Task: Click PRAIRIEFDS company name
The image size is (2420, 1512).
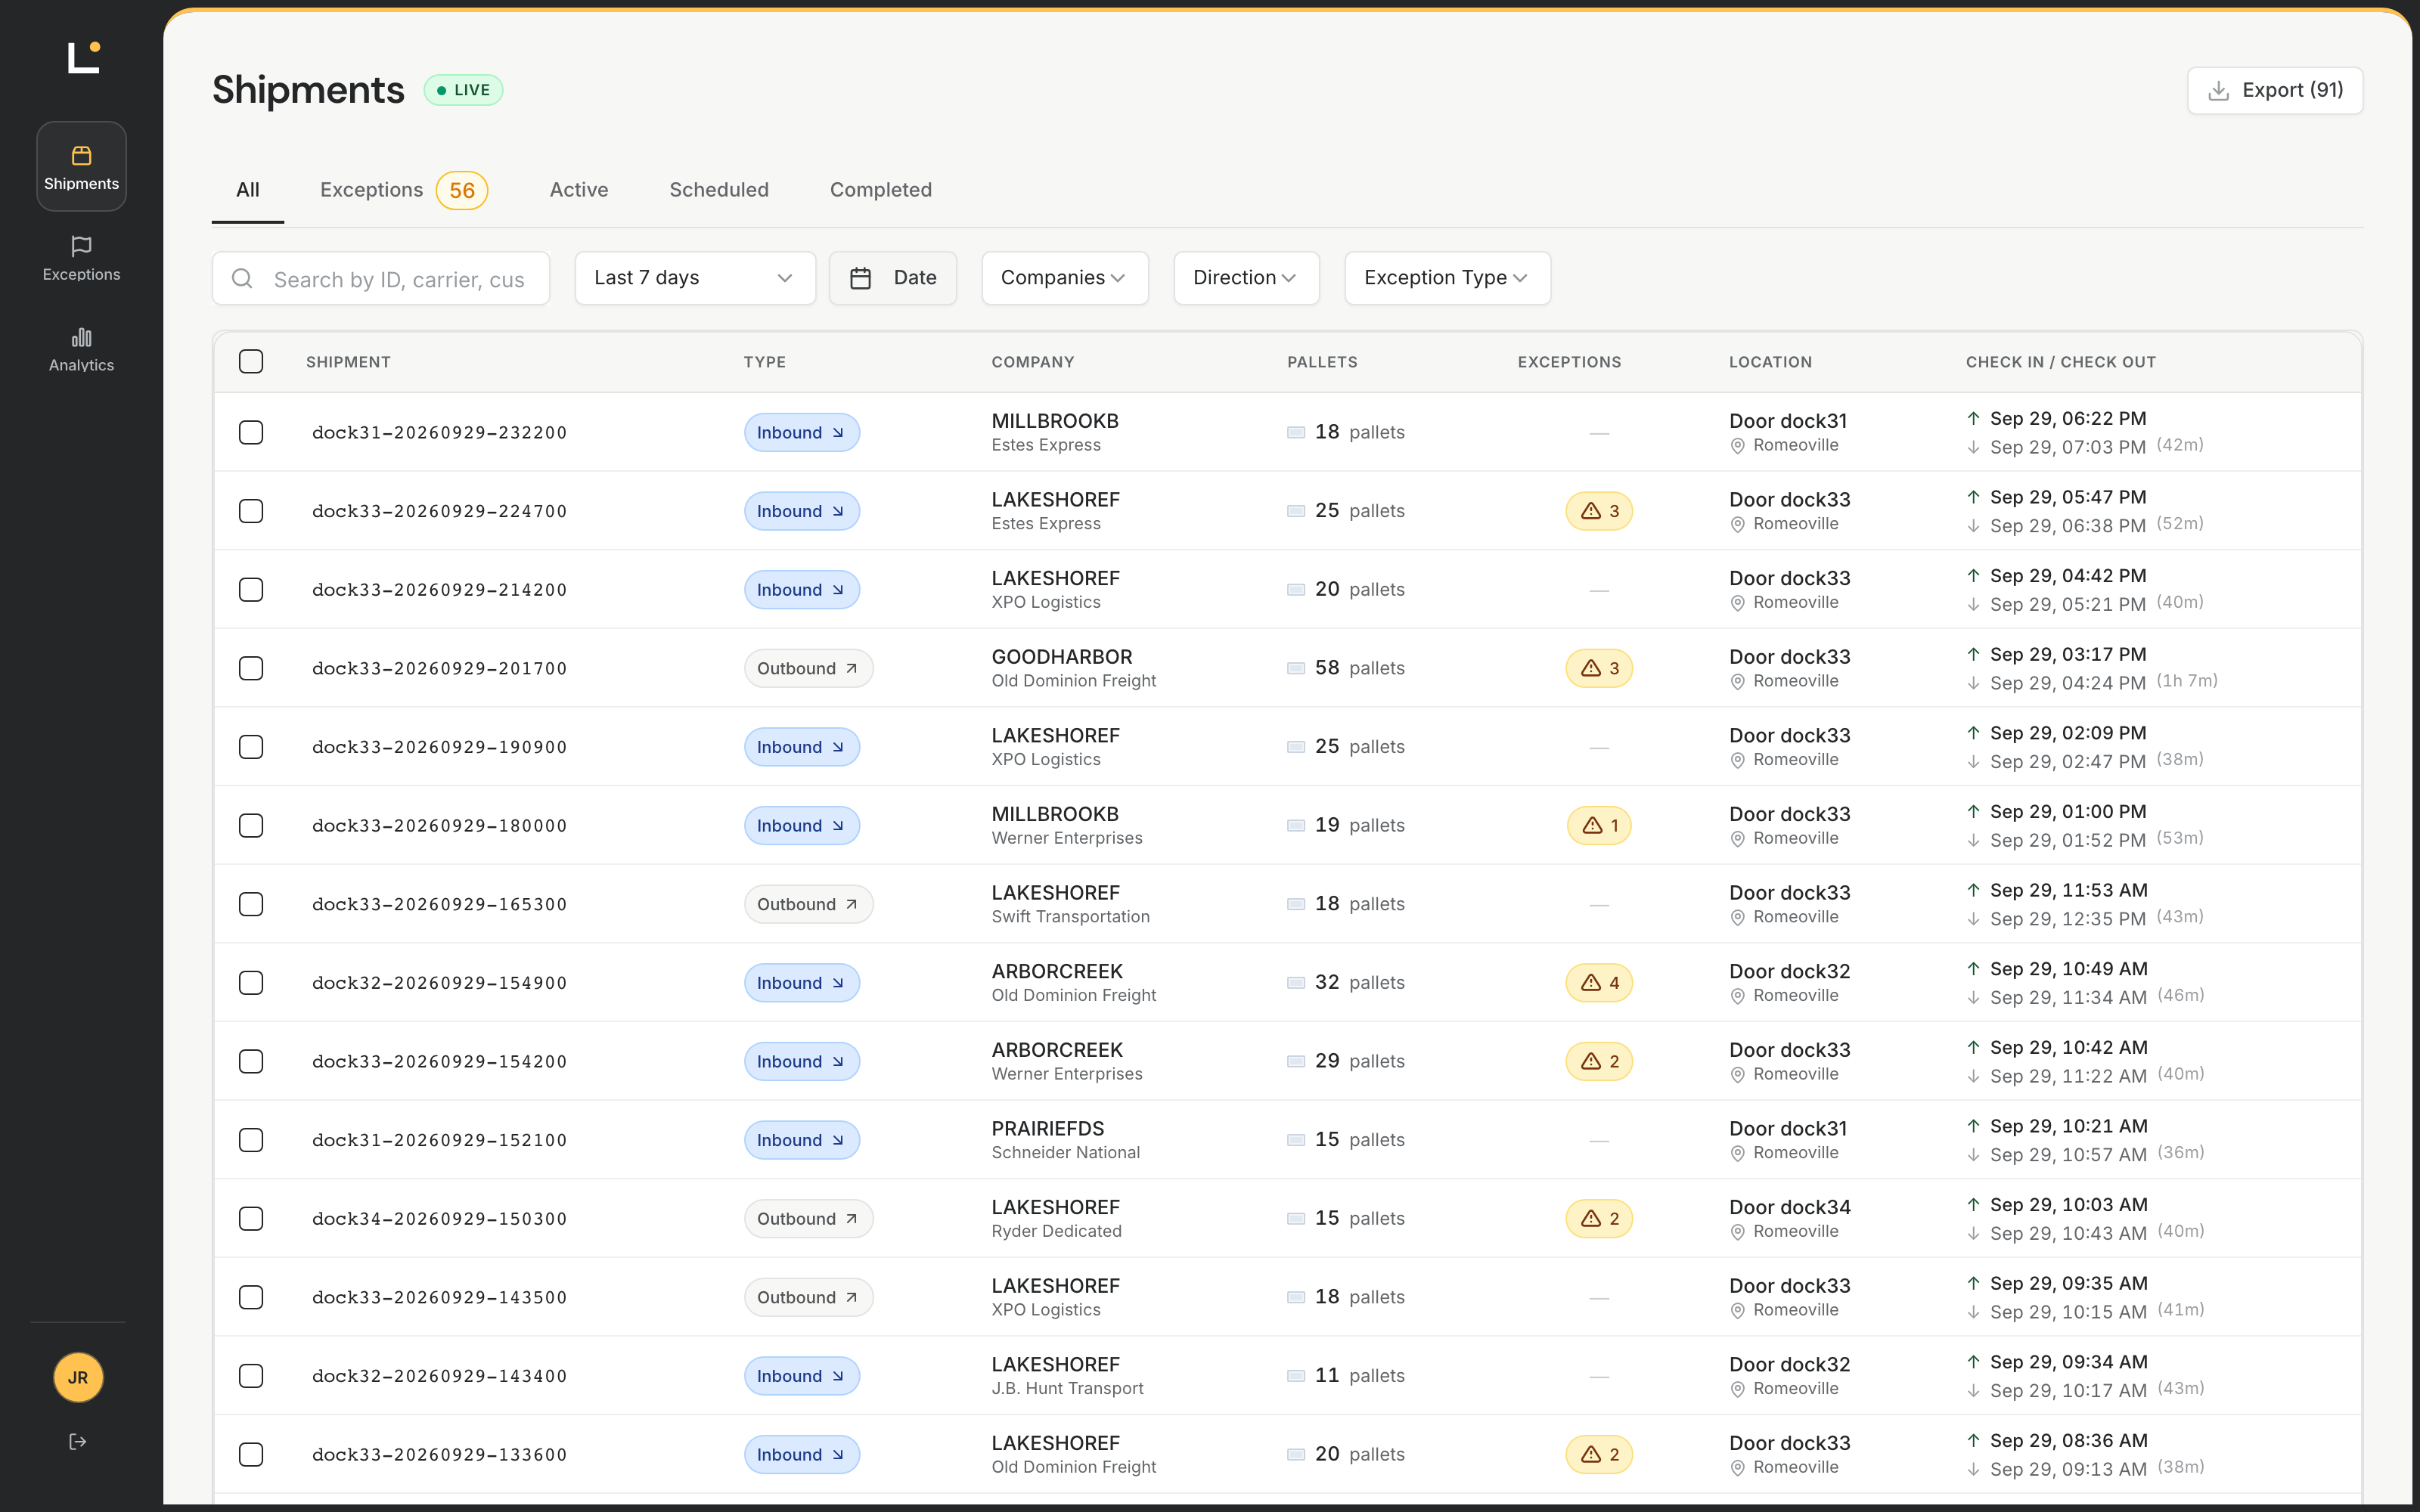Action: point(1048,1128)
